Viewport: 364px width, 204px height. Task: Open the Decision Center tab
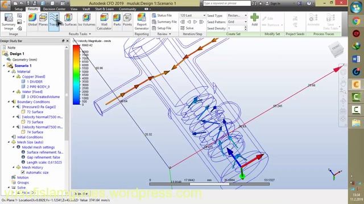point(54,9)
